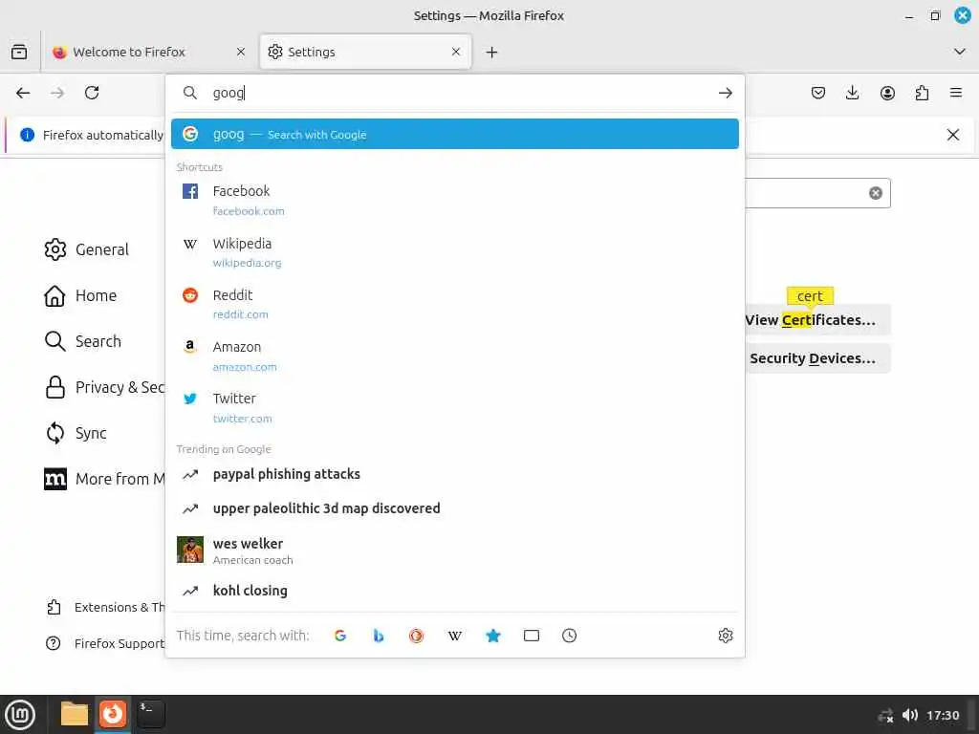This screenshot has width=979, height=734.
Task: Open Firefox Support link
Action: [x=105, y=643]
